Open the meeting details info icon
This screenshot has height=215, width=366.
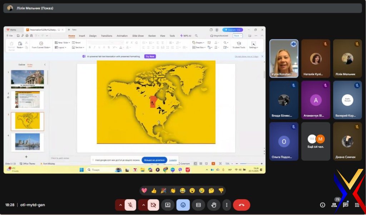coord(322,205)
